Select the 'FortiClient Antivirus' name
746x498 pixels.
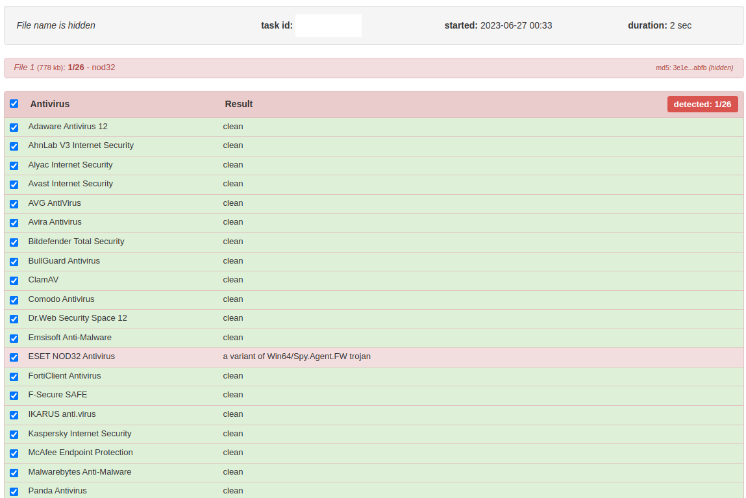(64, 376)
